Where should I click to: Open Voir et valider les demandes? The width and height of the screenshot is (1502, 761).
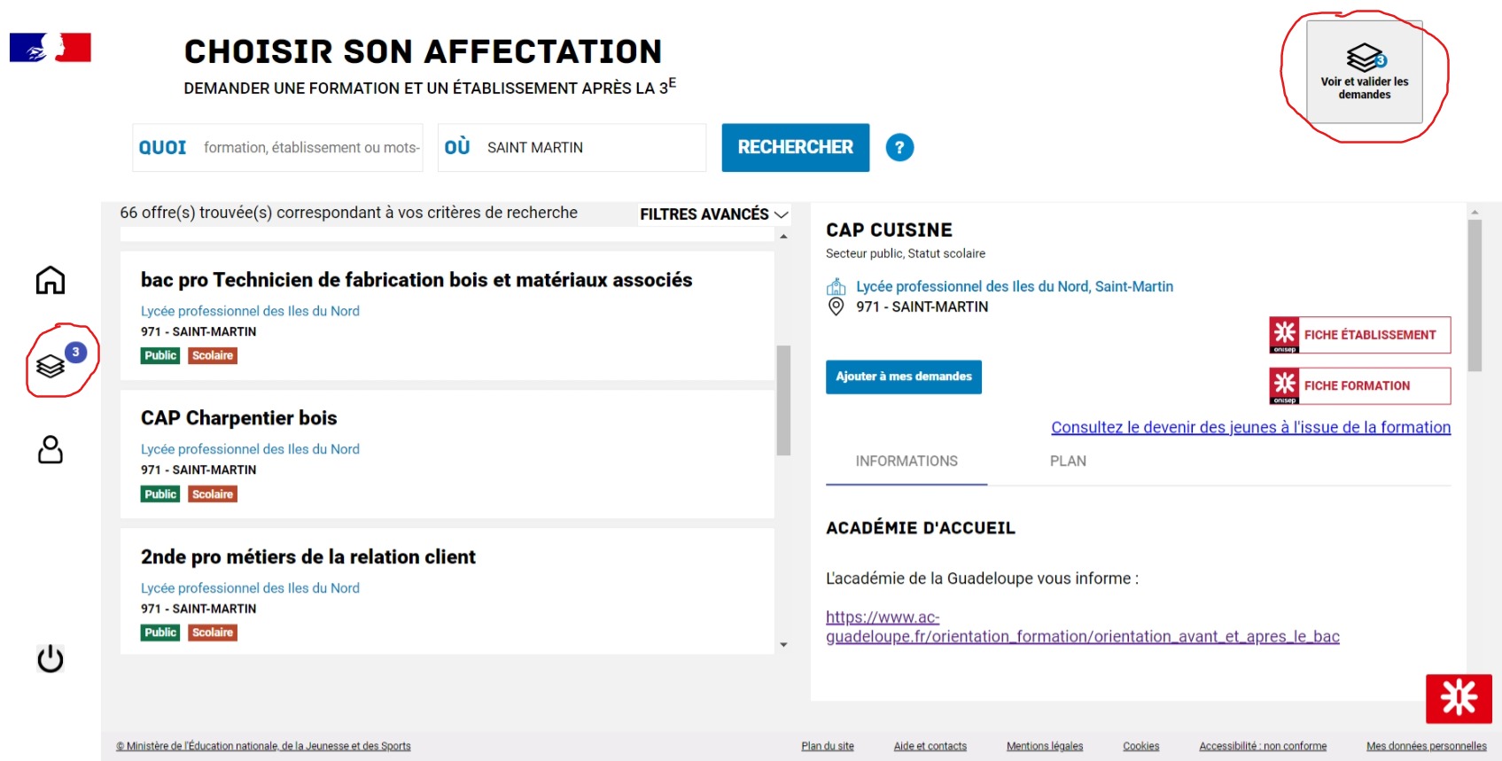tap(1364, 73)
